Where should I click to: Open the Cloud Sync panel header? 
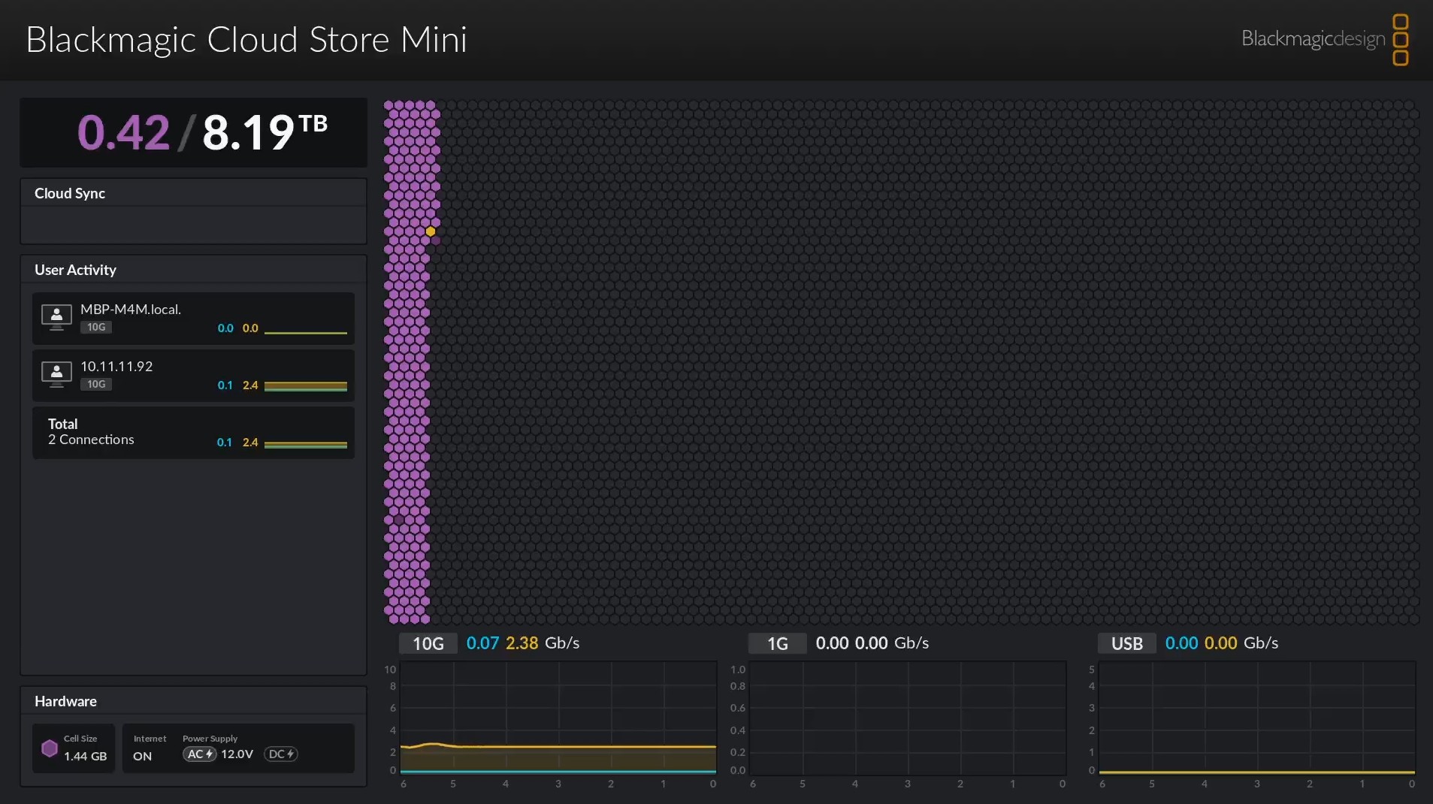70,193
